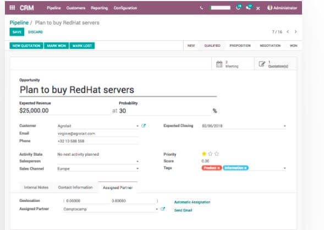Open the Meeting calendar stat button
The image size is (324, 230).
233,64
